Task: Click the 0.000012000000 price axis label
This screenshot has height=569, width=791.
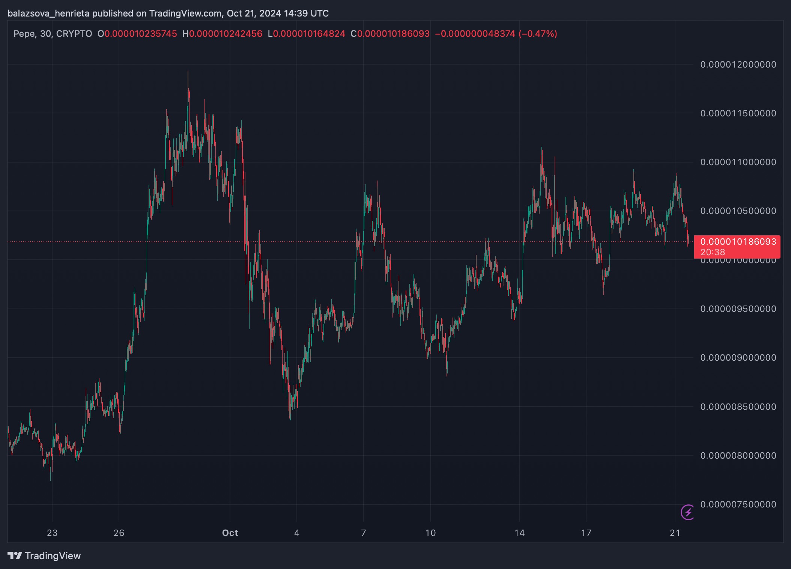Action: 738,65
